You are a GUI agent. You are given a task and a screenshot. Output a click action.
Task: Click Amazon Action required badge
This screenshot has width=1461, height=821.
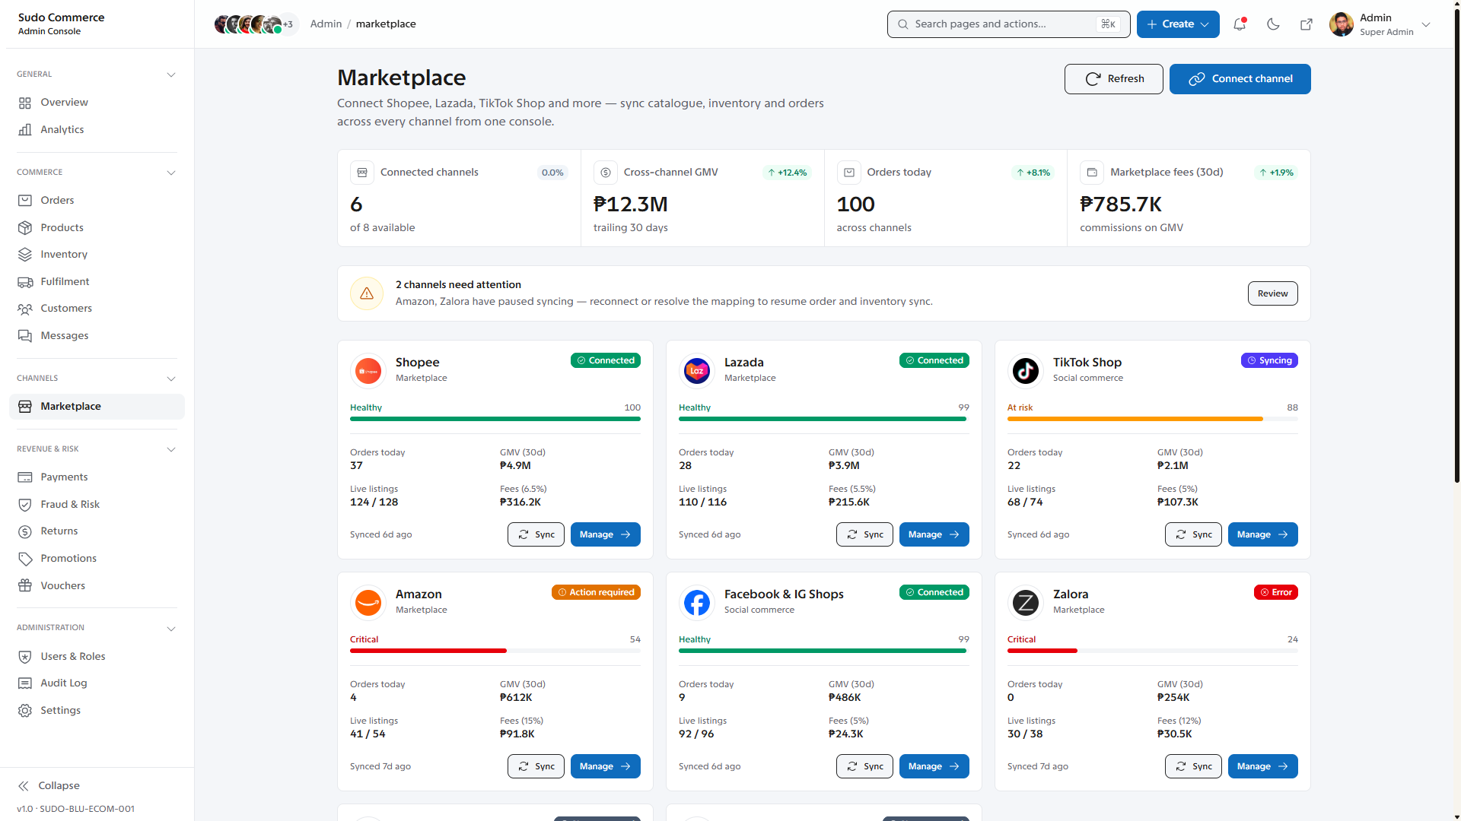click(x=596, y=592)
